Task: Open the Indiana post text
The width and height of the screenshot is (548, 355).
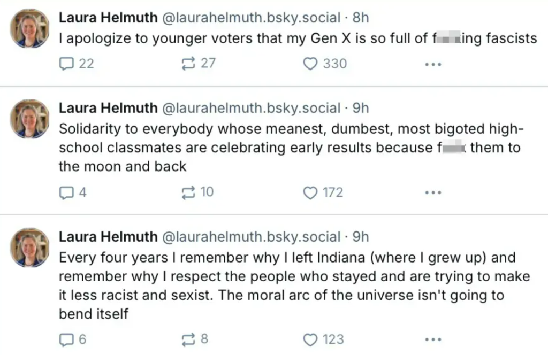Action: coord(289,285)
